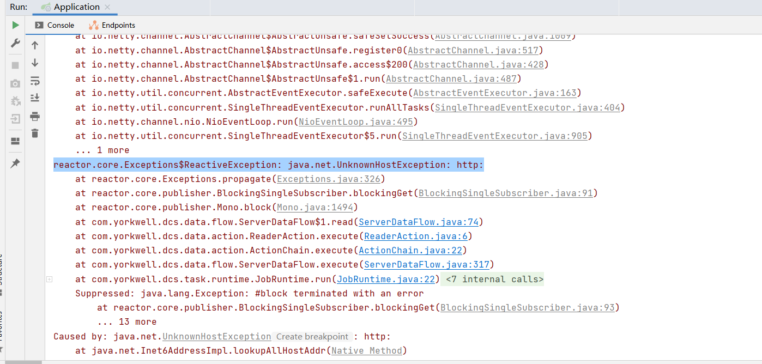Navigate down the stack trace with arrow icon

[x=34, y=63]
